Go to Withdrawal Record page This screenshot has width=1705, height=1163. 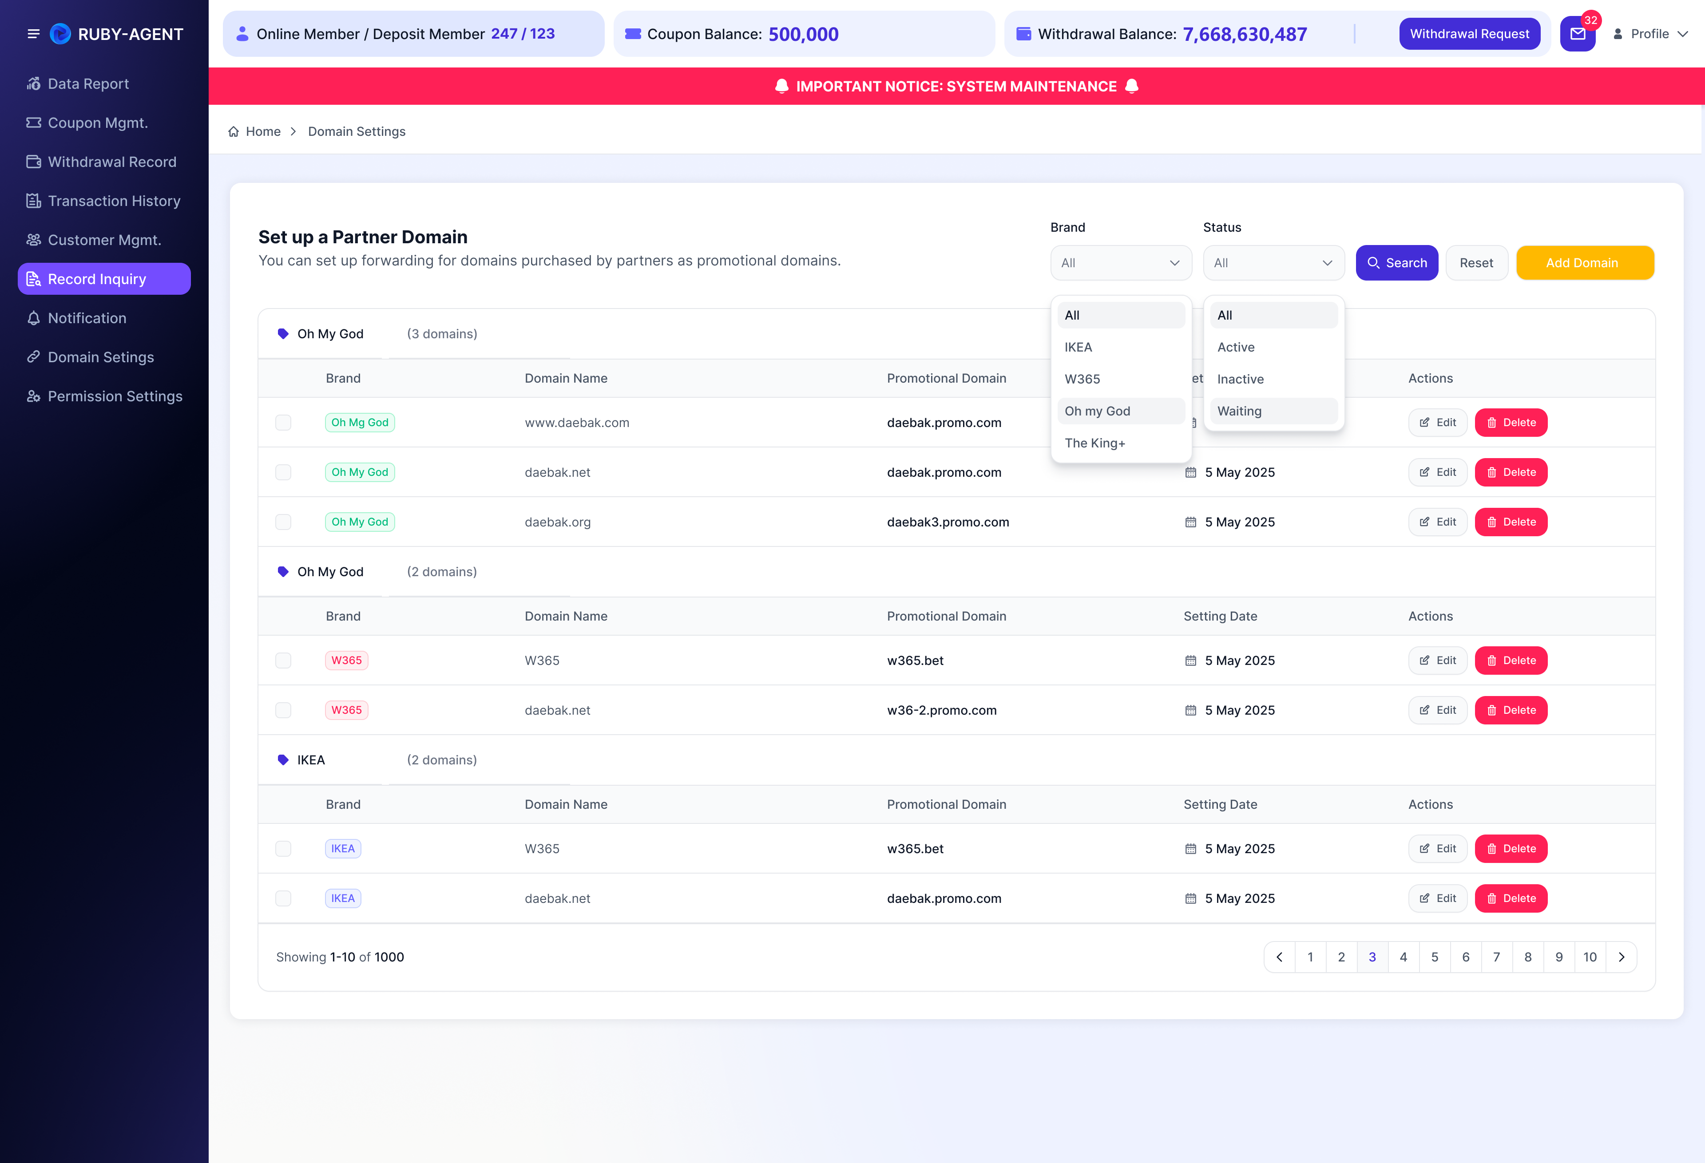pyautogui.click(x=104, y=161)
